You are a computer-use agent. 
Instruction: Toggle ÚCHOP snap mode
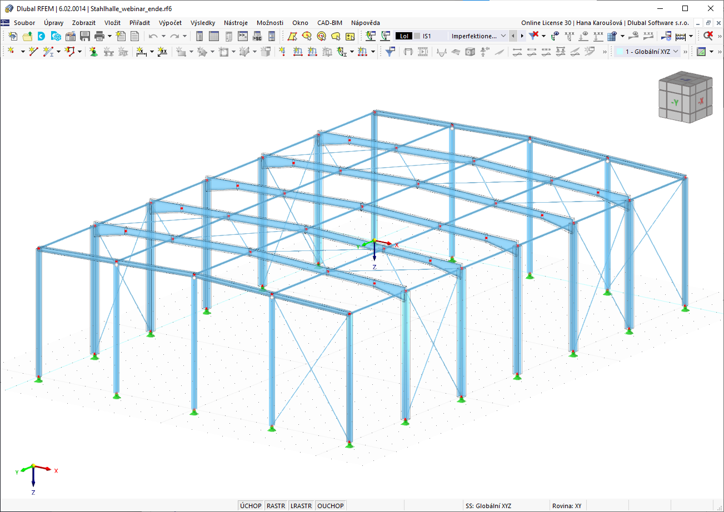tap(251, 506)
